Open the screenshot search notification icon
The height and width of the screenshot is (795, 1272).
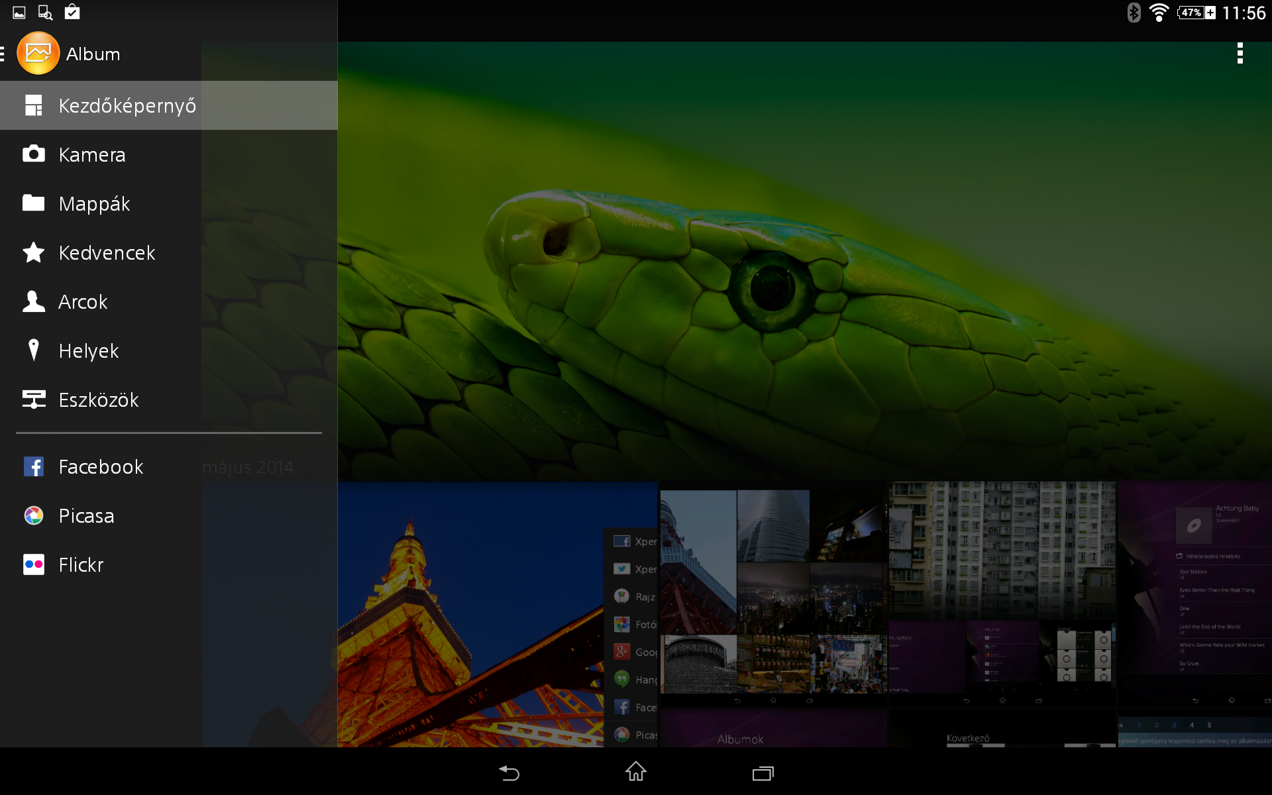[45, 13]
